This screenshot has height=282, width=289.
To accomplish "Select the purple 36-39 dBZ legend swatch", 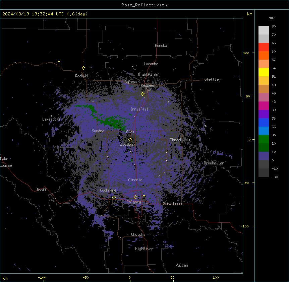I will [x=264, y=114].
